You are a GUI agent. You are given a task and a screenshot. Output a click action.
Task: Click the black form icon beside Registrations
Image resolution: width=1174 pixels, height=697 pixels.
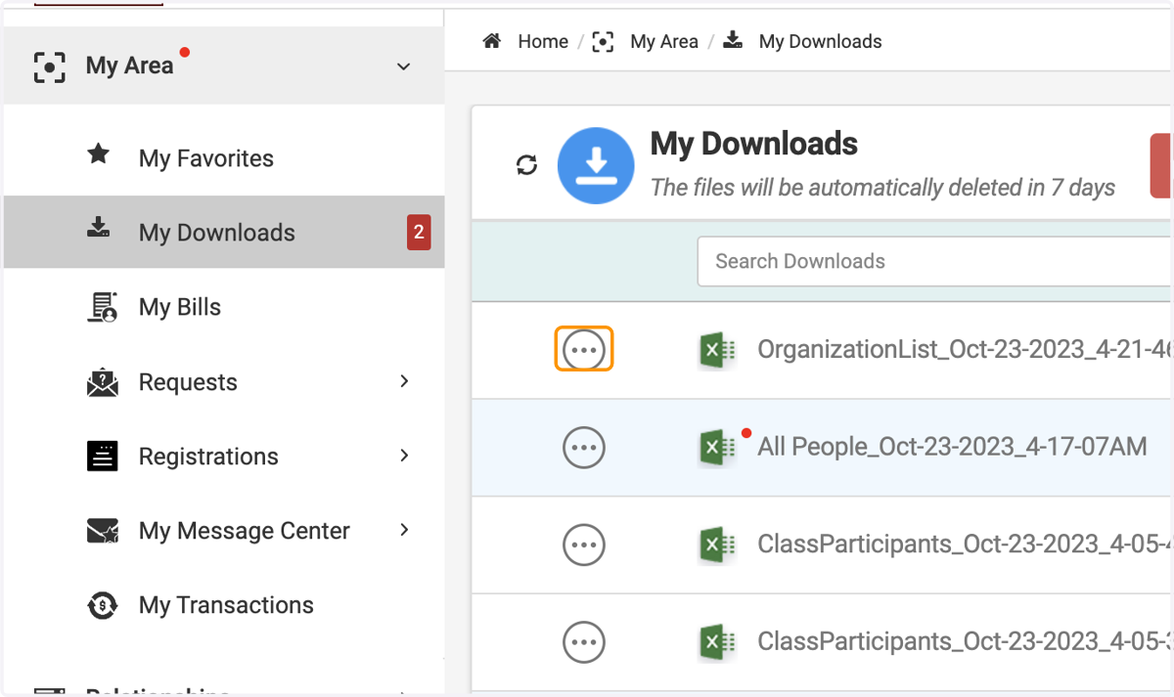coord(102,457)
